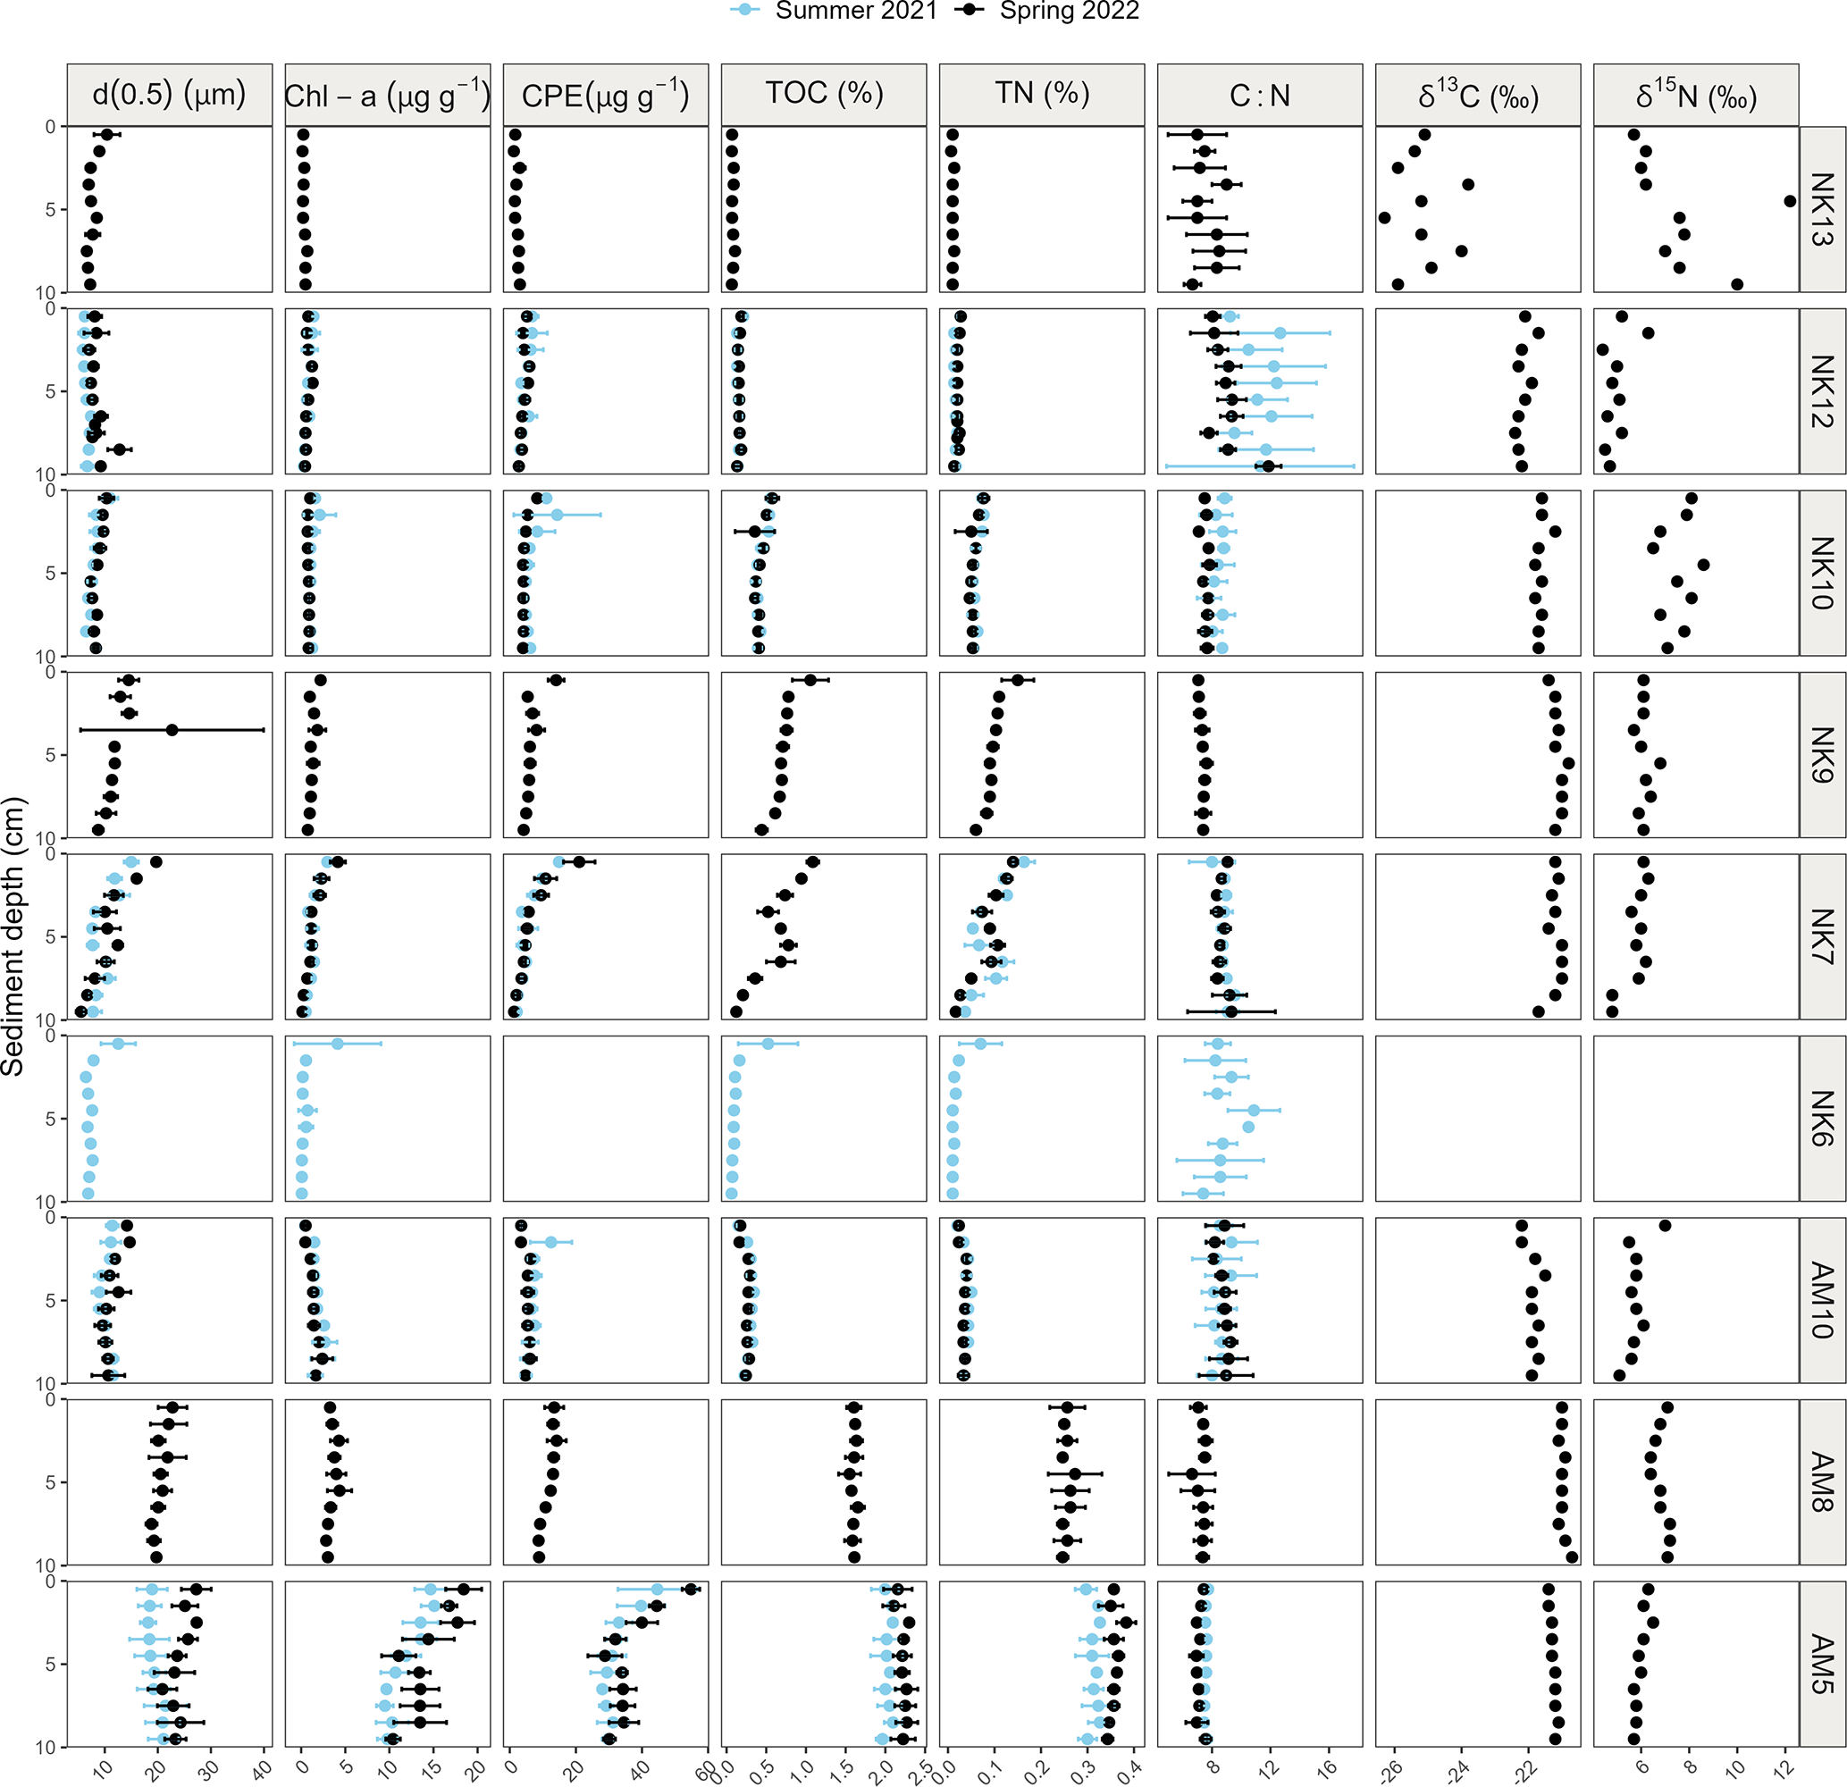Click the C:N column header
Viewport: 1847px width, 1787px height.
pos(1259,94)
